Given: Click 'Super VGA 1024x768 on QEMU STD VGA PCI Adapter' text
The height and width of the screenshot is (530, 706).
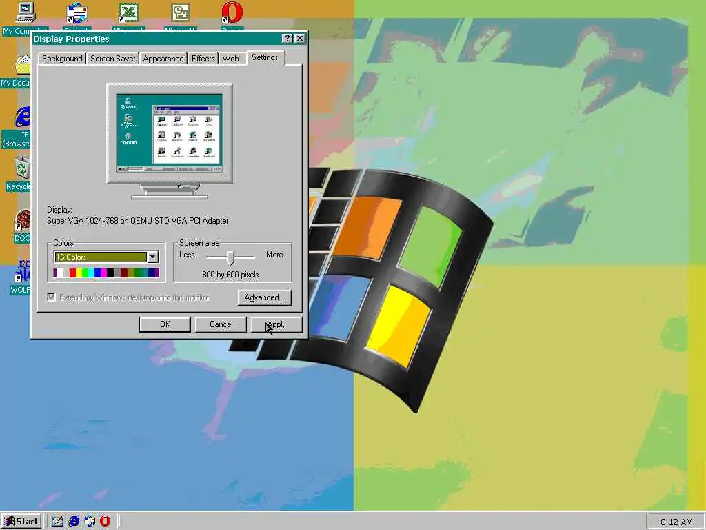Looking at the screenshot, I should (138, 221).
